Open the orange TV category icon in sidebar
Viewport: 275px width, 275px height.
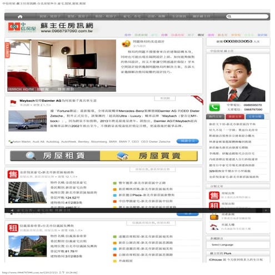coord(214,217)
